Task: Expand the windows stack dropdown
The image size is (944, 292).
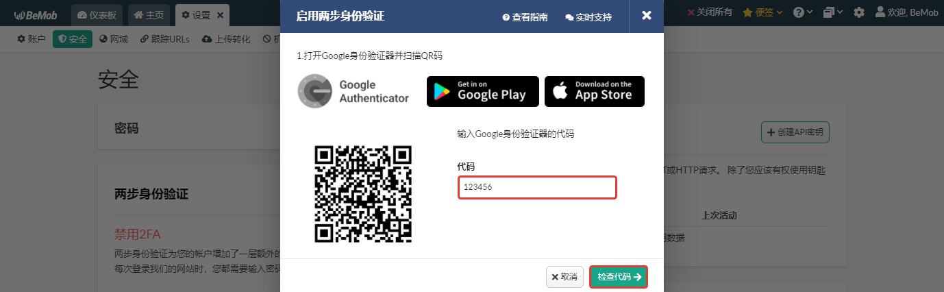Action: tap(833, 12)
